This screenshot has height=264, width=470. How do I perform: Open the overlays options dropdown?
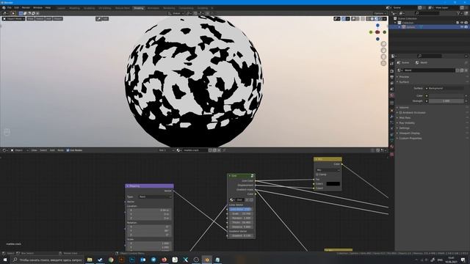[358, 19]
